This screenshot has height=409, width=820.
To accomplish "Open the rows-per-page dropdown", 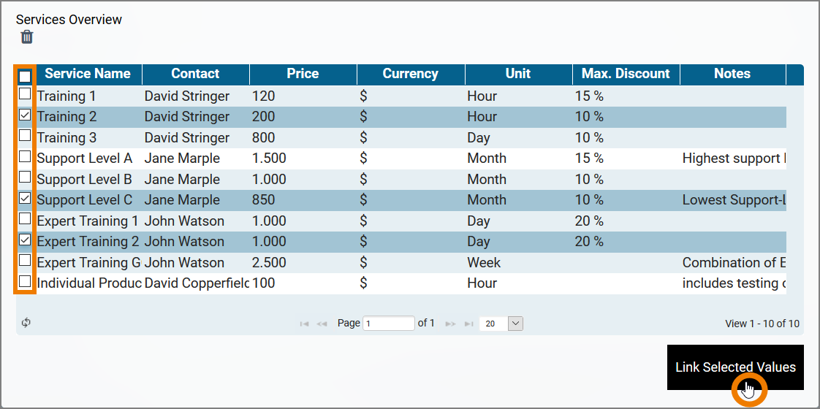I will (515, 324).
